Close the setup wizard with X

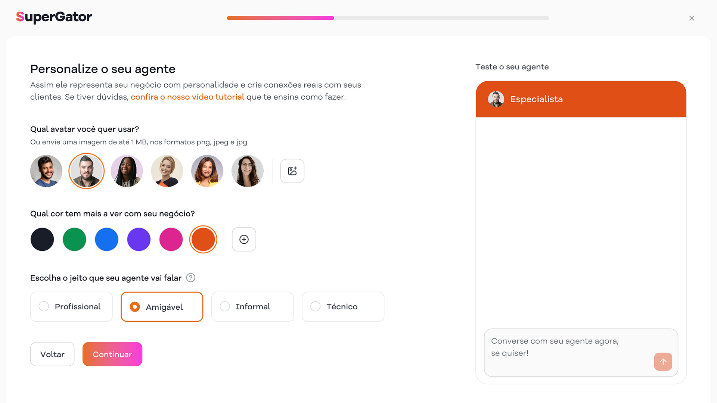coord(692,18)
